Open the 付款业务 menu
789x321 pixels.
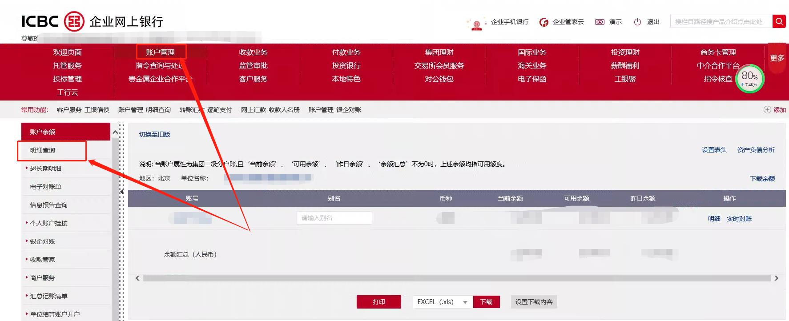[x=346, y=52]
